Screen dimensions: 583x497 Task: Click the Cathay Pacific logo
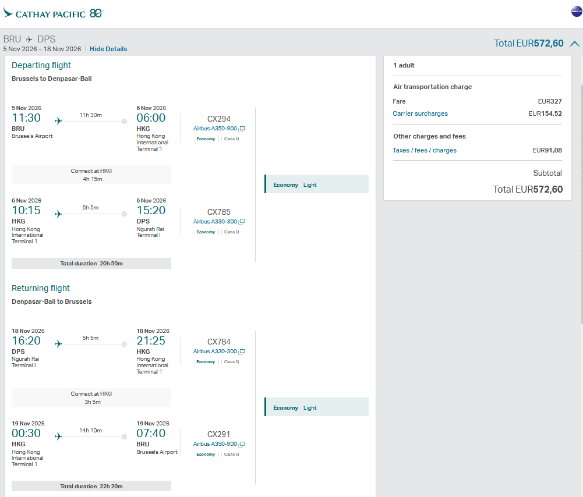(x=52, y=13)
